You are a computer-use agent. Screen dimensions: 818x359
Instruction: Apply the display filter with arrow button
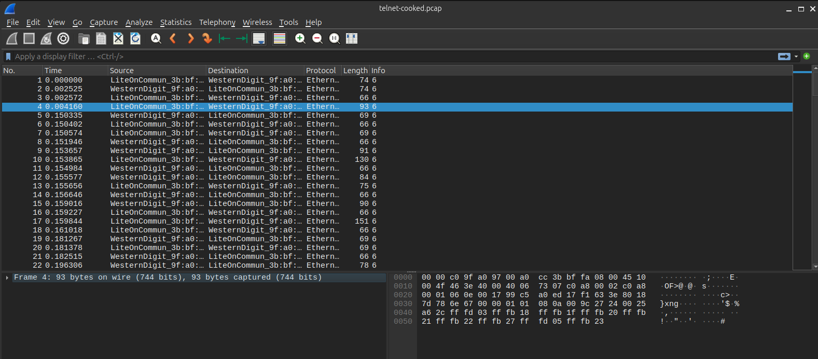tap(784, 57)
